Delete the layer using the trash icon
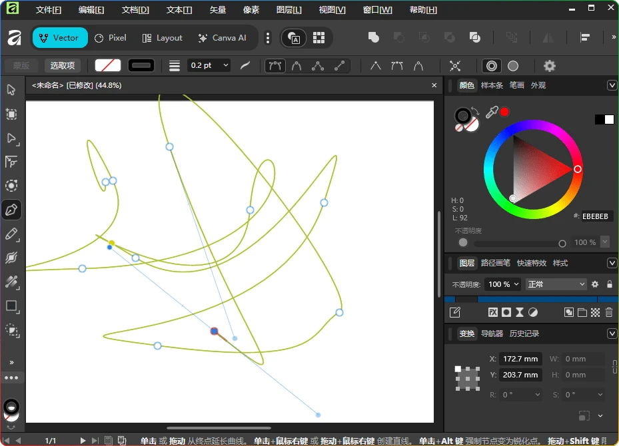The width and height of the screenshot is (619, 446). [608, 312]
